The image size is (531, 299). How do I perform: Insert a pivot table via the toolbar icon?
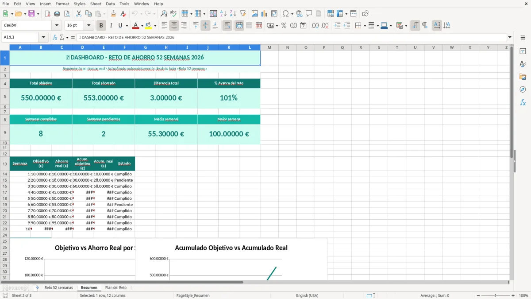(274, 14)
